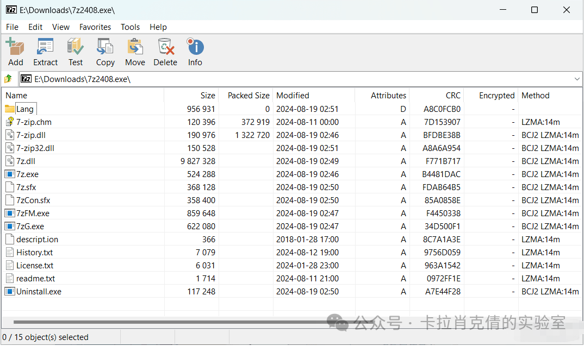
Task: Click the Uninstall.exe file icon
Action: tap(10, 291)
